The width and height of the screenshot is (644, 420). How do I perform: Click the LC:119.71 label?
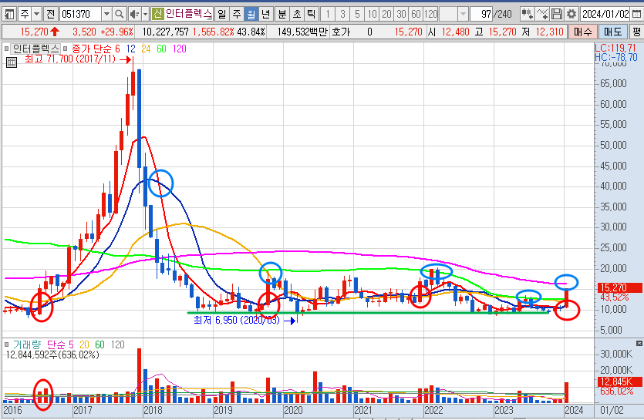pyautogui.click(x=615, y=48)
